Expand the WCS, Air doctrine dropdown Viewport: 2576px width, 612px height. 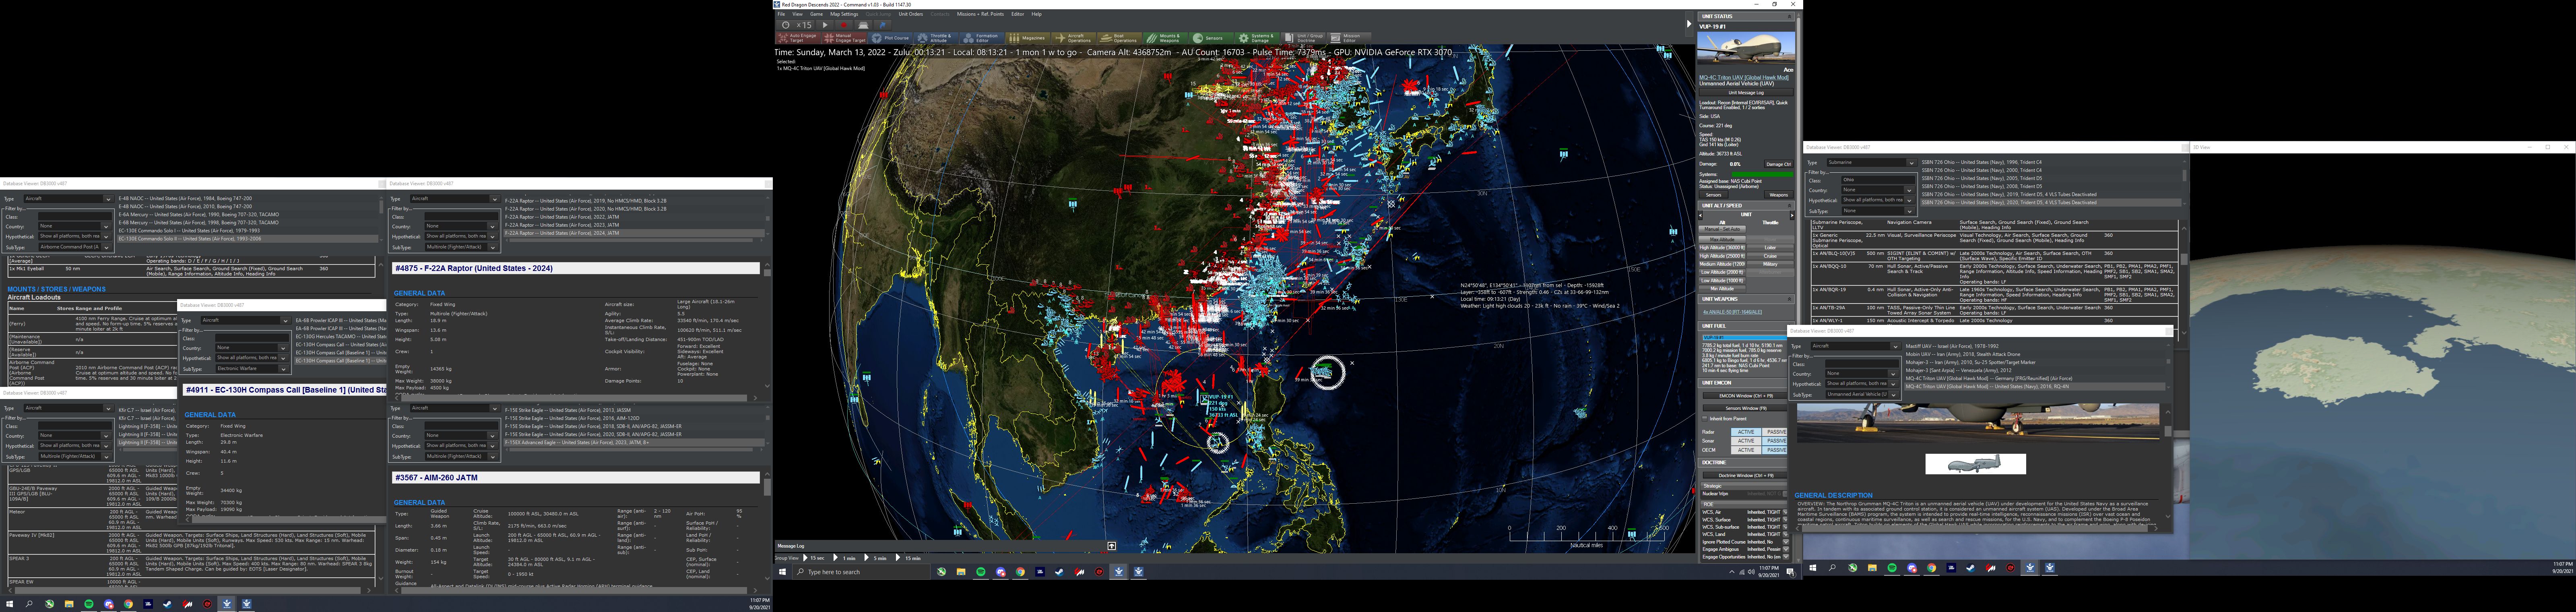1785,512
